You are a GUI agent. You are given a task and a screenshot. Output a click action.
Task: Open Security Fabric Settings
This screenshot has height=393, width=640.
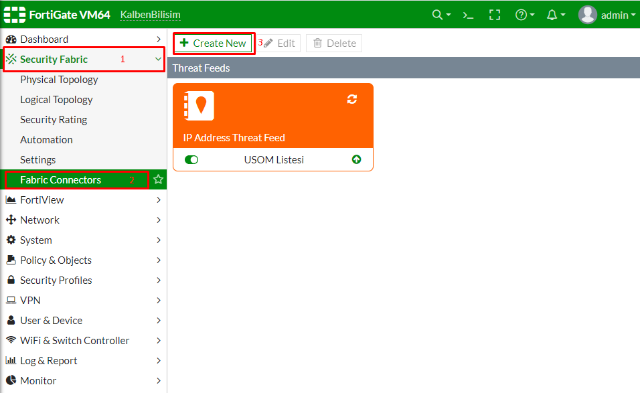pos(38,159)
